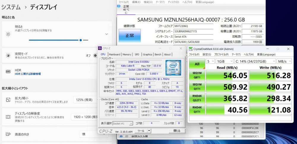Open プロファイル(P) menu in CrystalDiskMark

(221, 55)
